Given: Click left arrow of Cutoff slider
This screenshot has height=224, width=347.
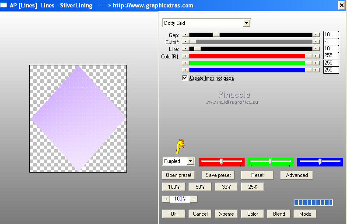Looking at the screenshot, I should 186,42.
